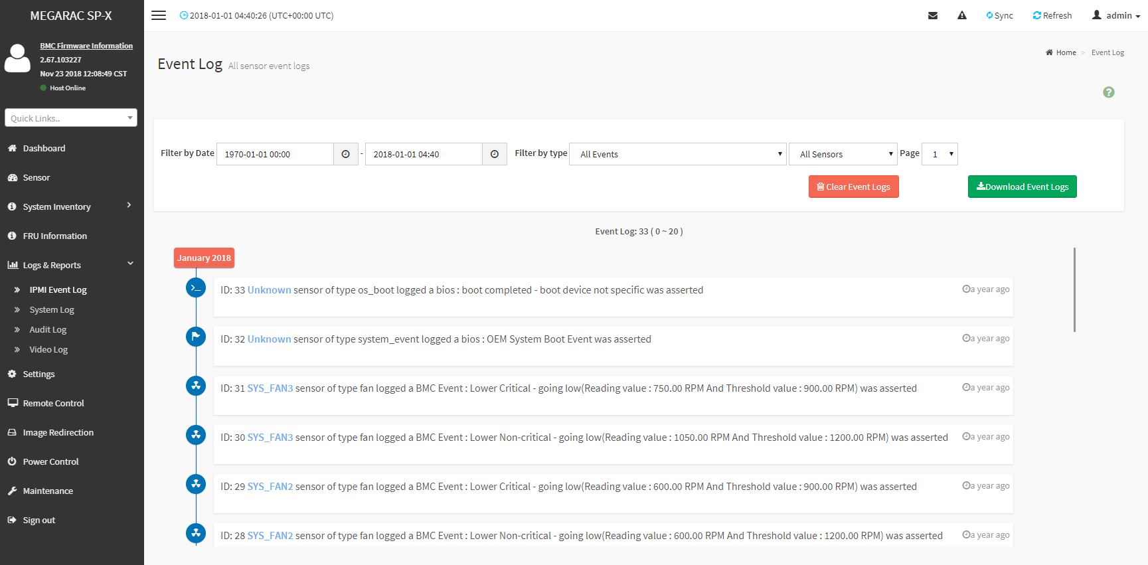Click the Maintenance wrench icon

pyautogui.click(x=12, y=491)
